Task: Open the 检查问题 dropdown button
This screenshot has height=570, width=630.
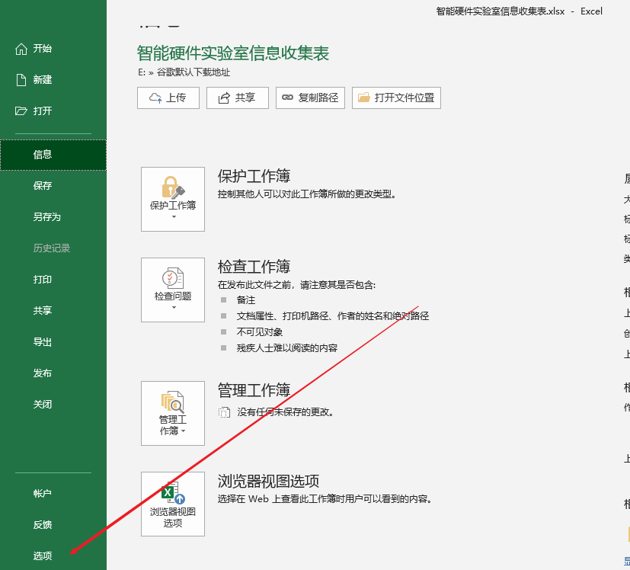Action: 173,290
